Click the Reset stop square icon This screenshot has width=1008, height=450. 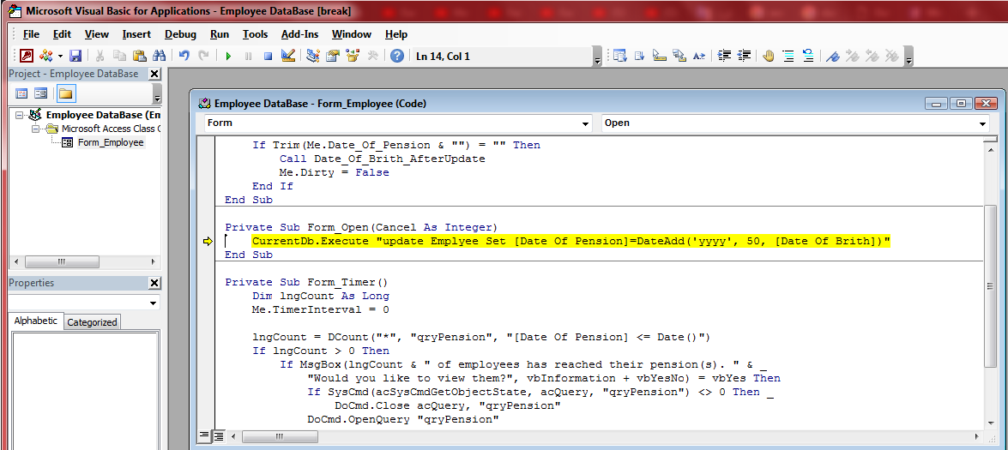(x=268, y=56)
